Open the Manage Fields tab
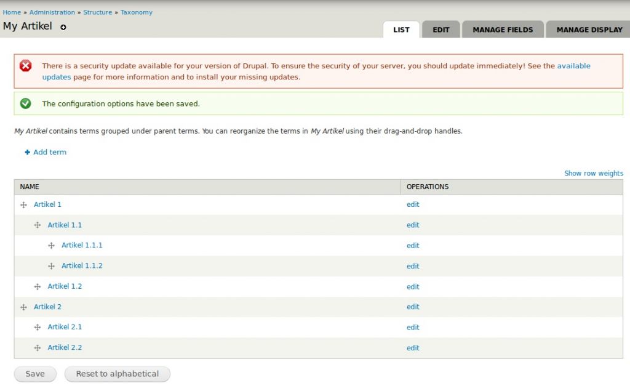 pyautogui.click(x=503, y=30)
